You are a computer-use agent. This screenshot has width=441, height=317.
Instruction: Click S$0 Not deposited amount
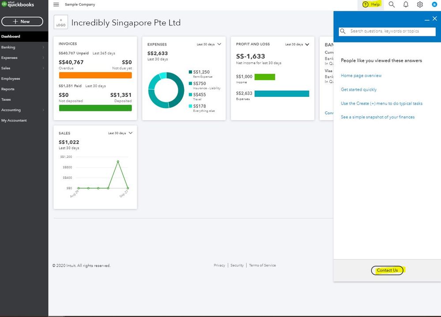click(64, 95)
